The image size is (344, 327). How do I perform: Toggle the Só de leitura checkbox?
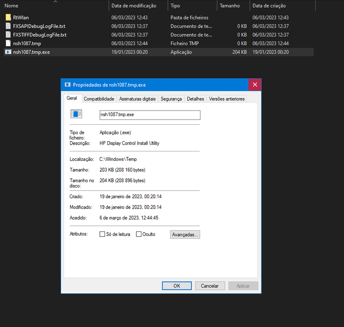coord(102,234)
